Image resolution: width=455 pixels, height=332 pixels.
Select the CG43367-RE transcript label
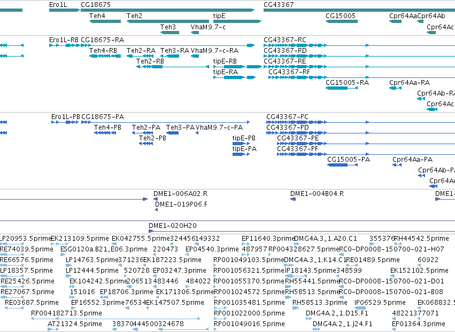[x=284, y=61]
